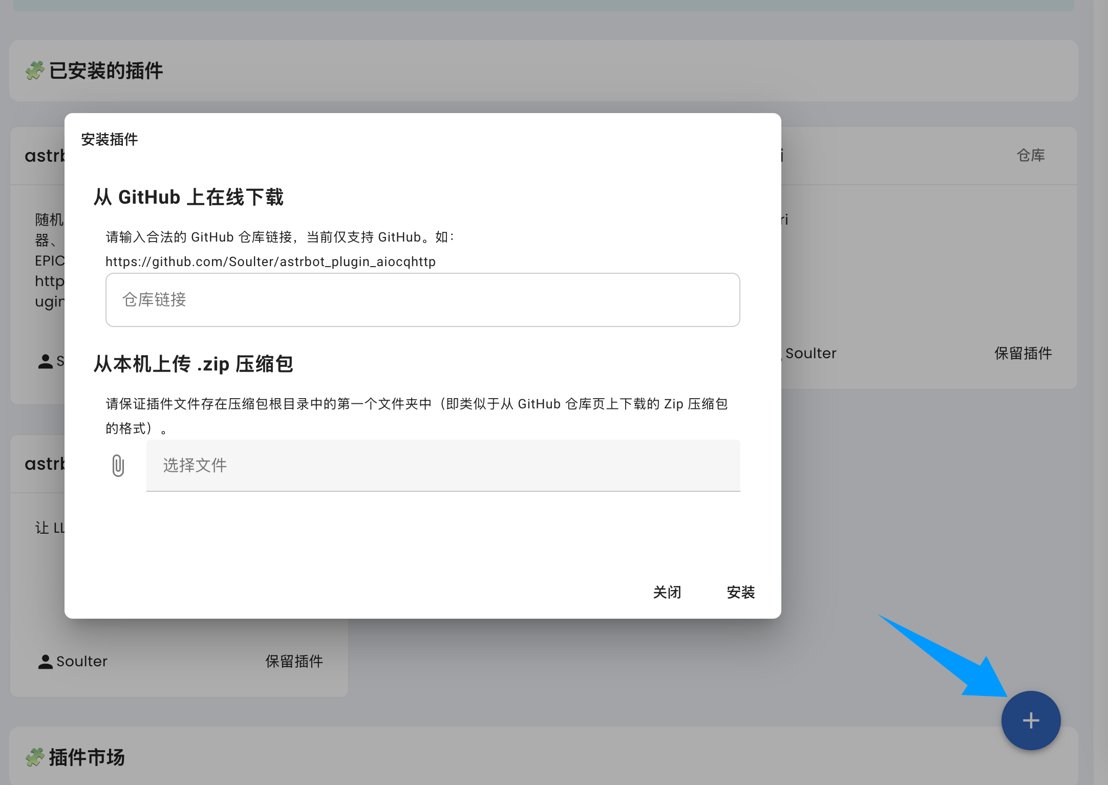Focus the 仓库链接 input field
The height and width of the screenshot is (785, 1108).
[x=422, y=300]
